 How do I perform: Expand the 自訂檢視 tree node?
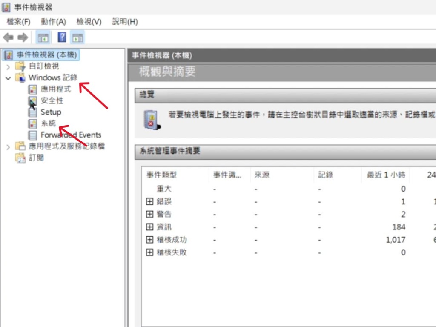pos(8,67)
